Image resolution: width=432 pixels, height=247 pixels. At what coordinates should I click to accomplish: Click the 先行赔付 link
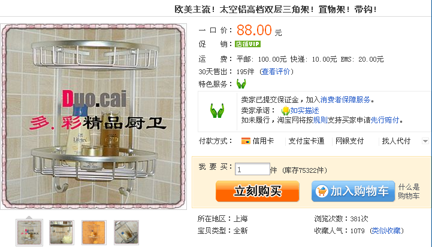[385, 120]
